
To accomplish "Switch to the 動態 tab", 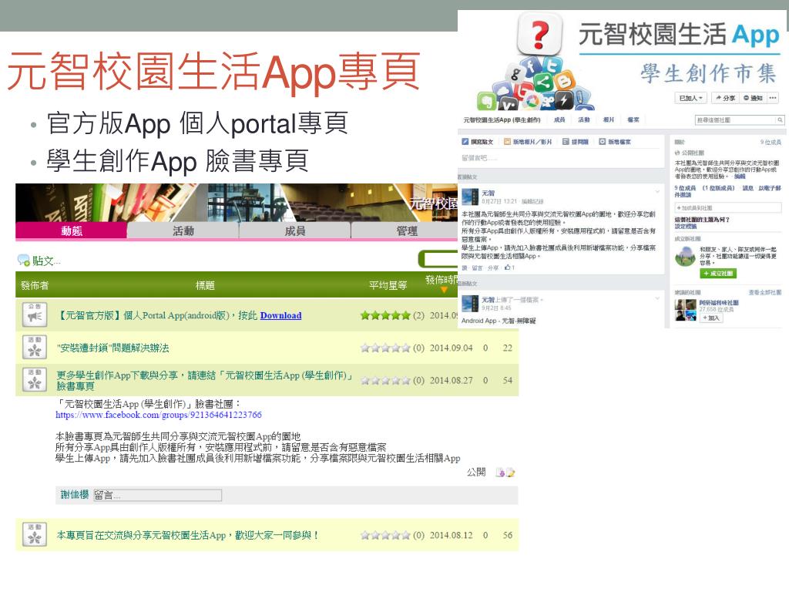I will click(71, 230).
